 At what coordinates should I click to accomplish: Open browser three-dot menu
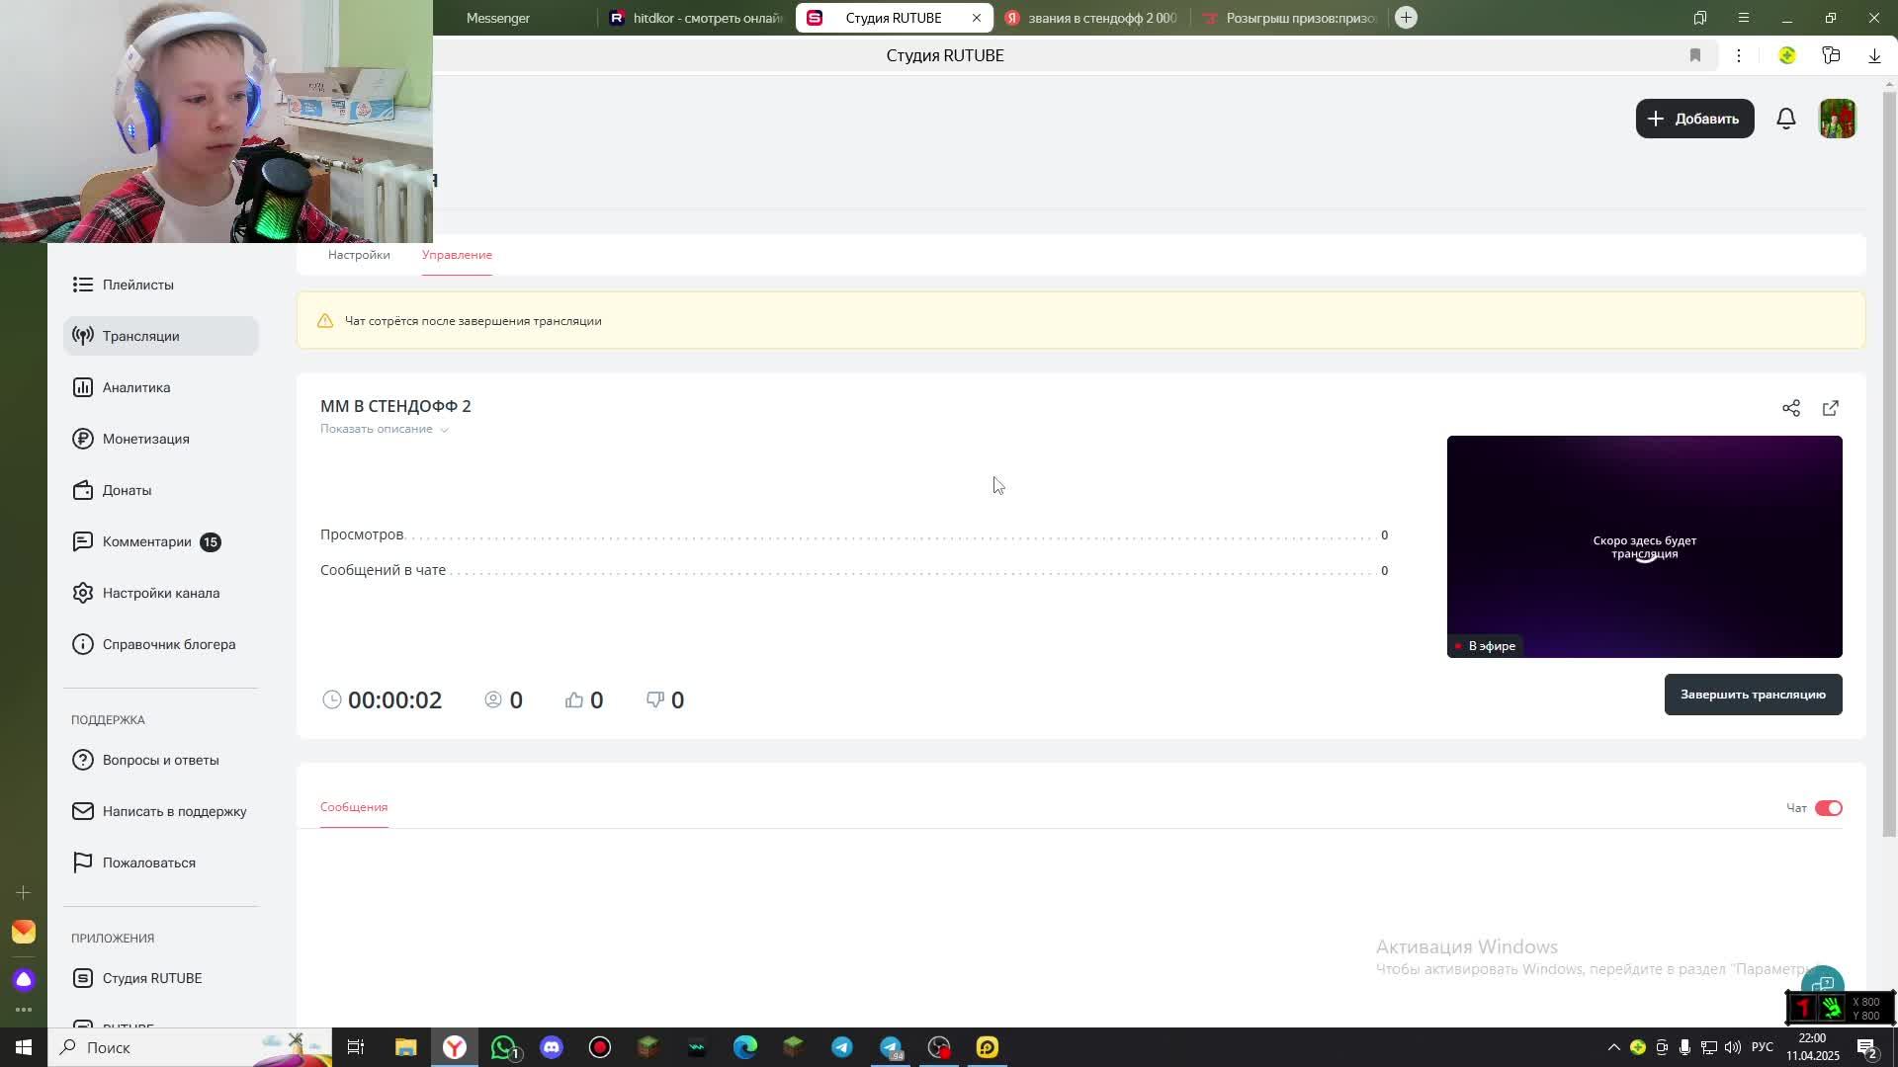point(1738,55)
